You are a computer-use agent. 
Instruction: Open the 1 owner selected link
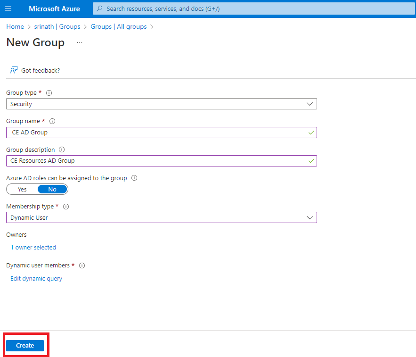click(x=33, y=247)
